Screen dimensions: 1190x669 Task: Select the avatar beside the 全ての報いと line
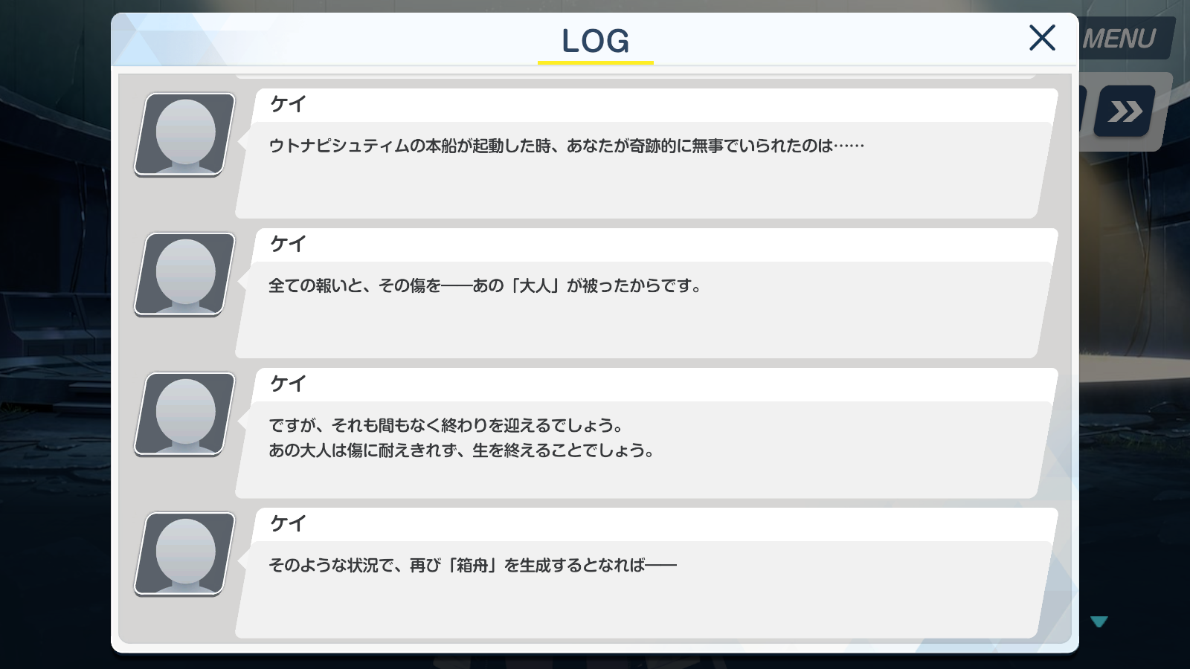[x=185, y=274]
